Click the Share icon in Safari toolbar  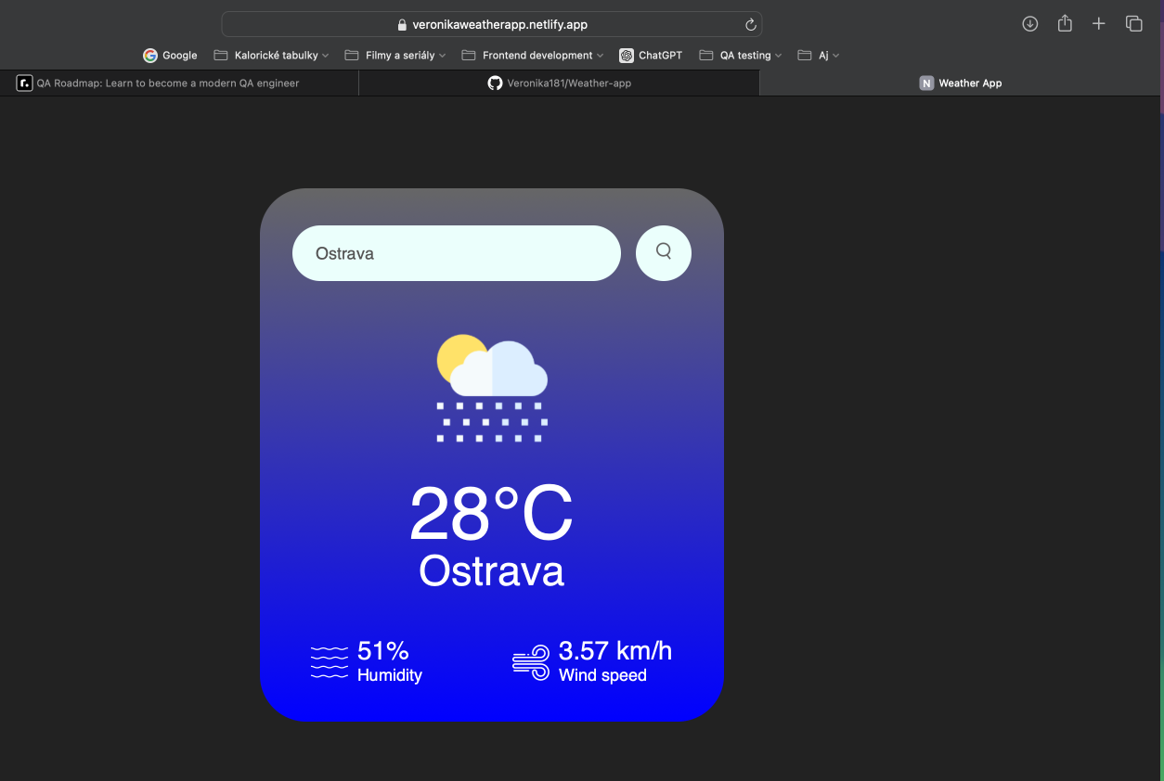pos(1064,24)
